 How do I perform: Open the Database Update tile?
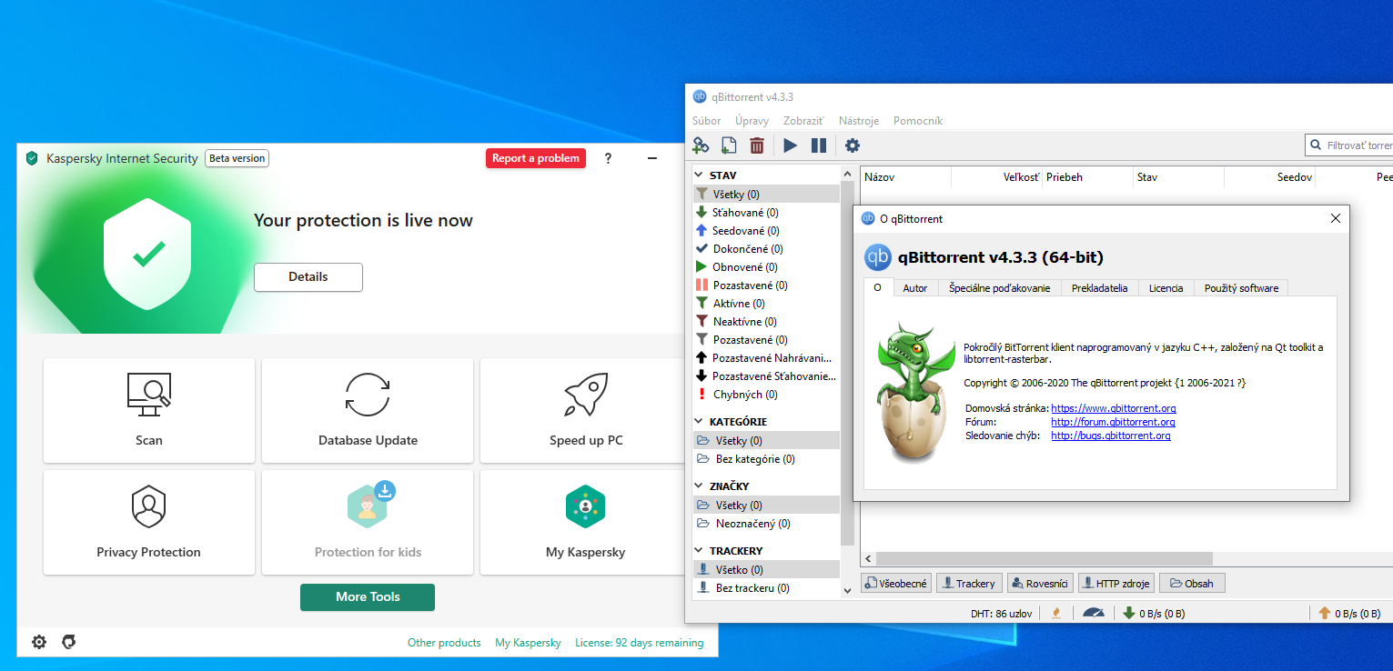(x=368, y=410)
